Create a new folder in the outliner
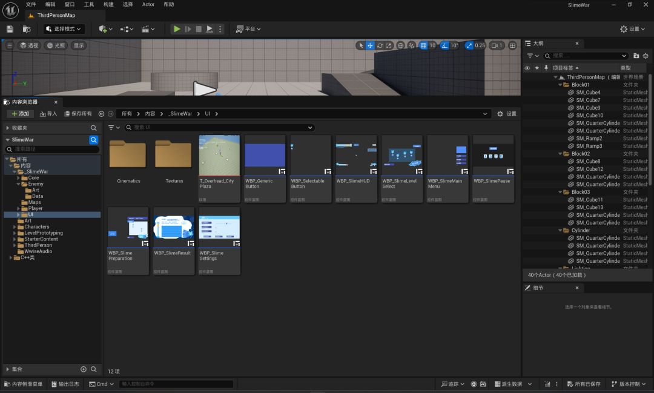 click(636, 56)
